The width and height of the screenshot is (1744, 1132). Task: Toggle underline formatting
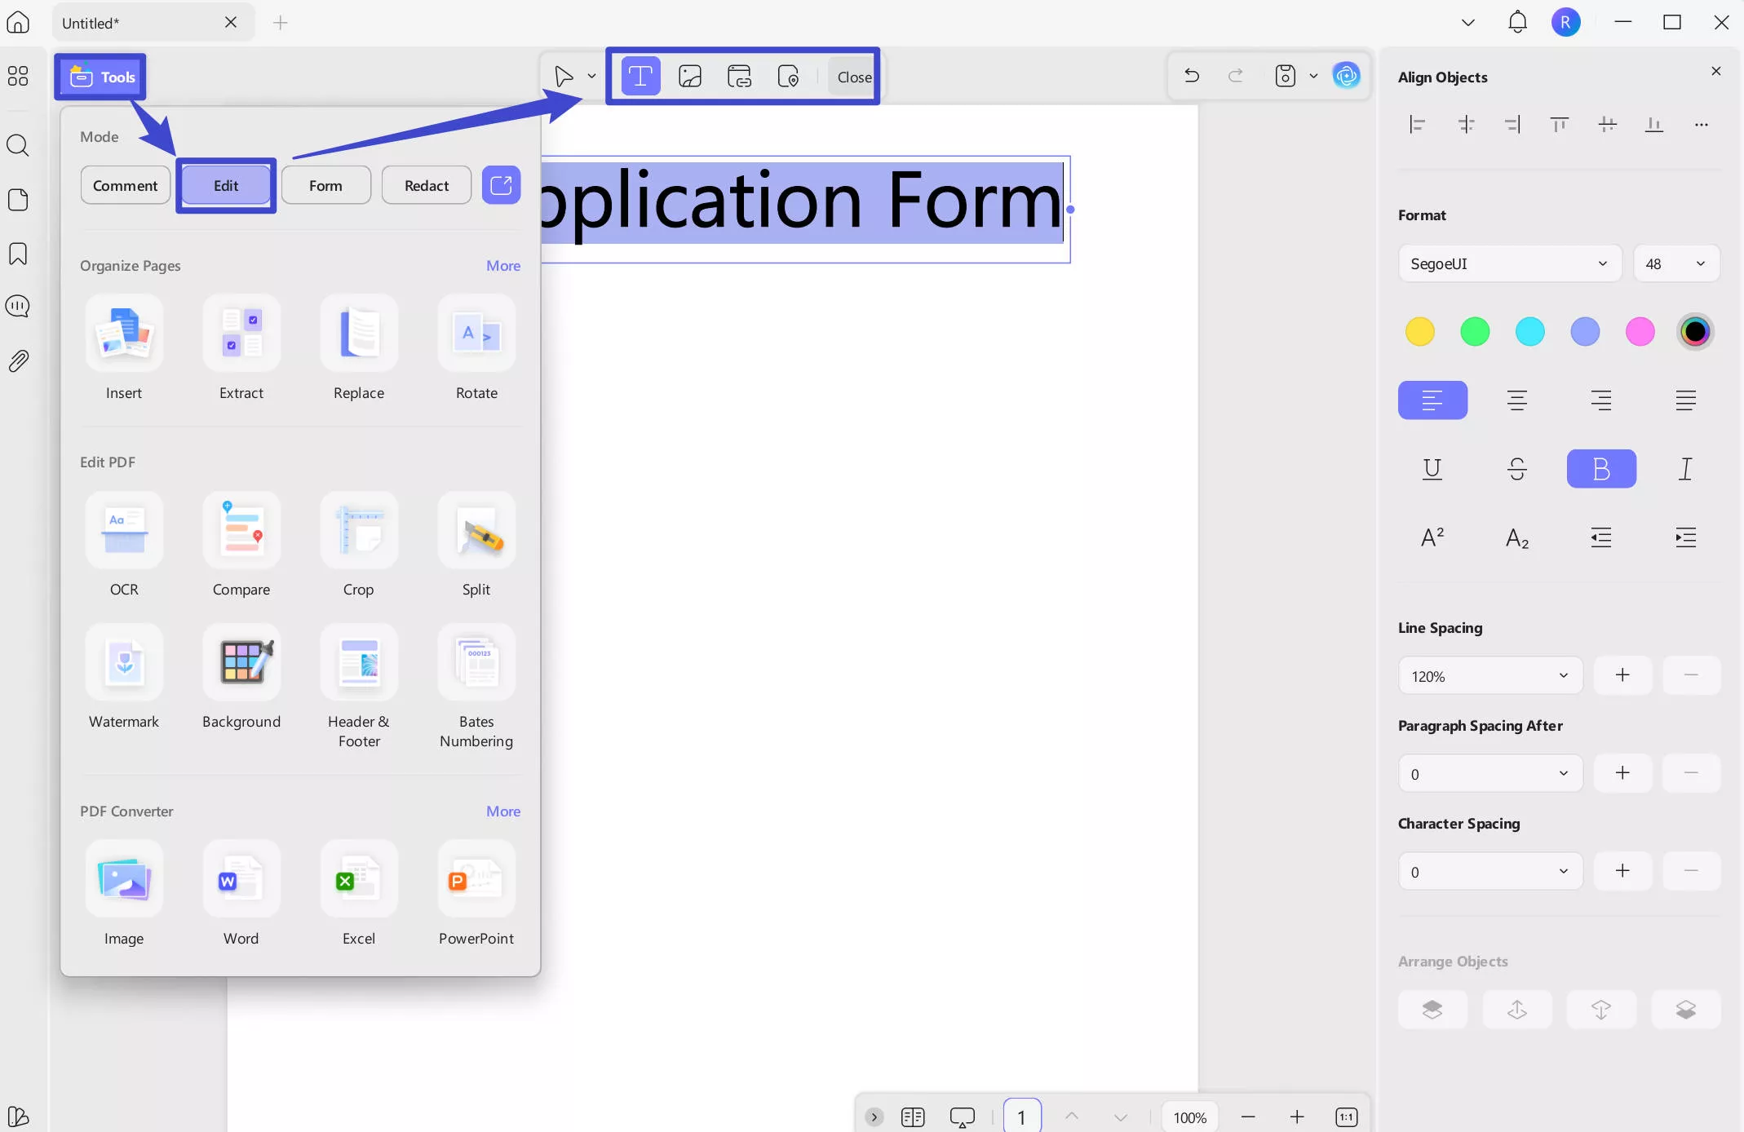coord(1432,469)
